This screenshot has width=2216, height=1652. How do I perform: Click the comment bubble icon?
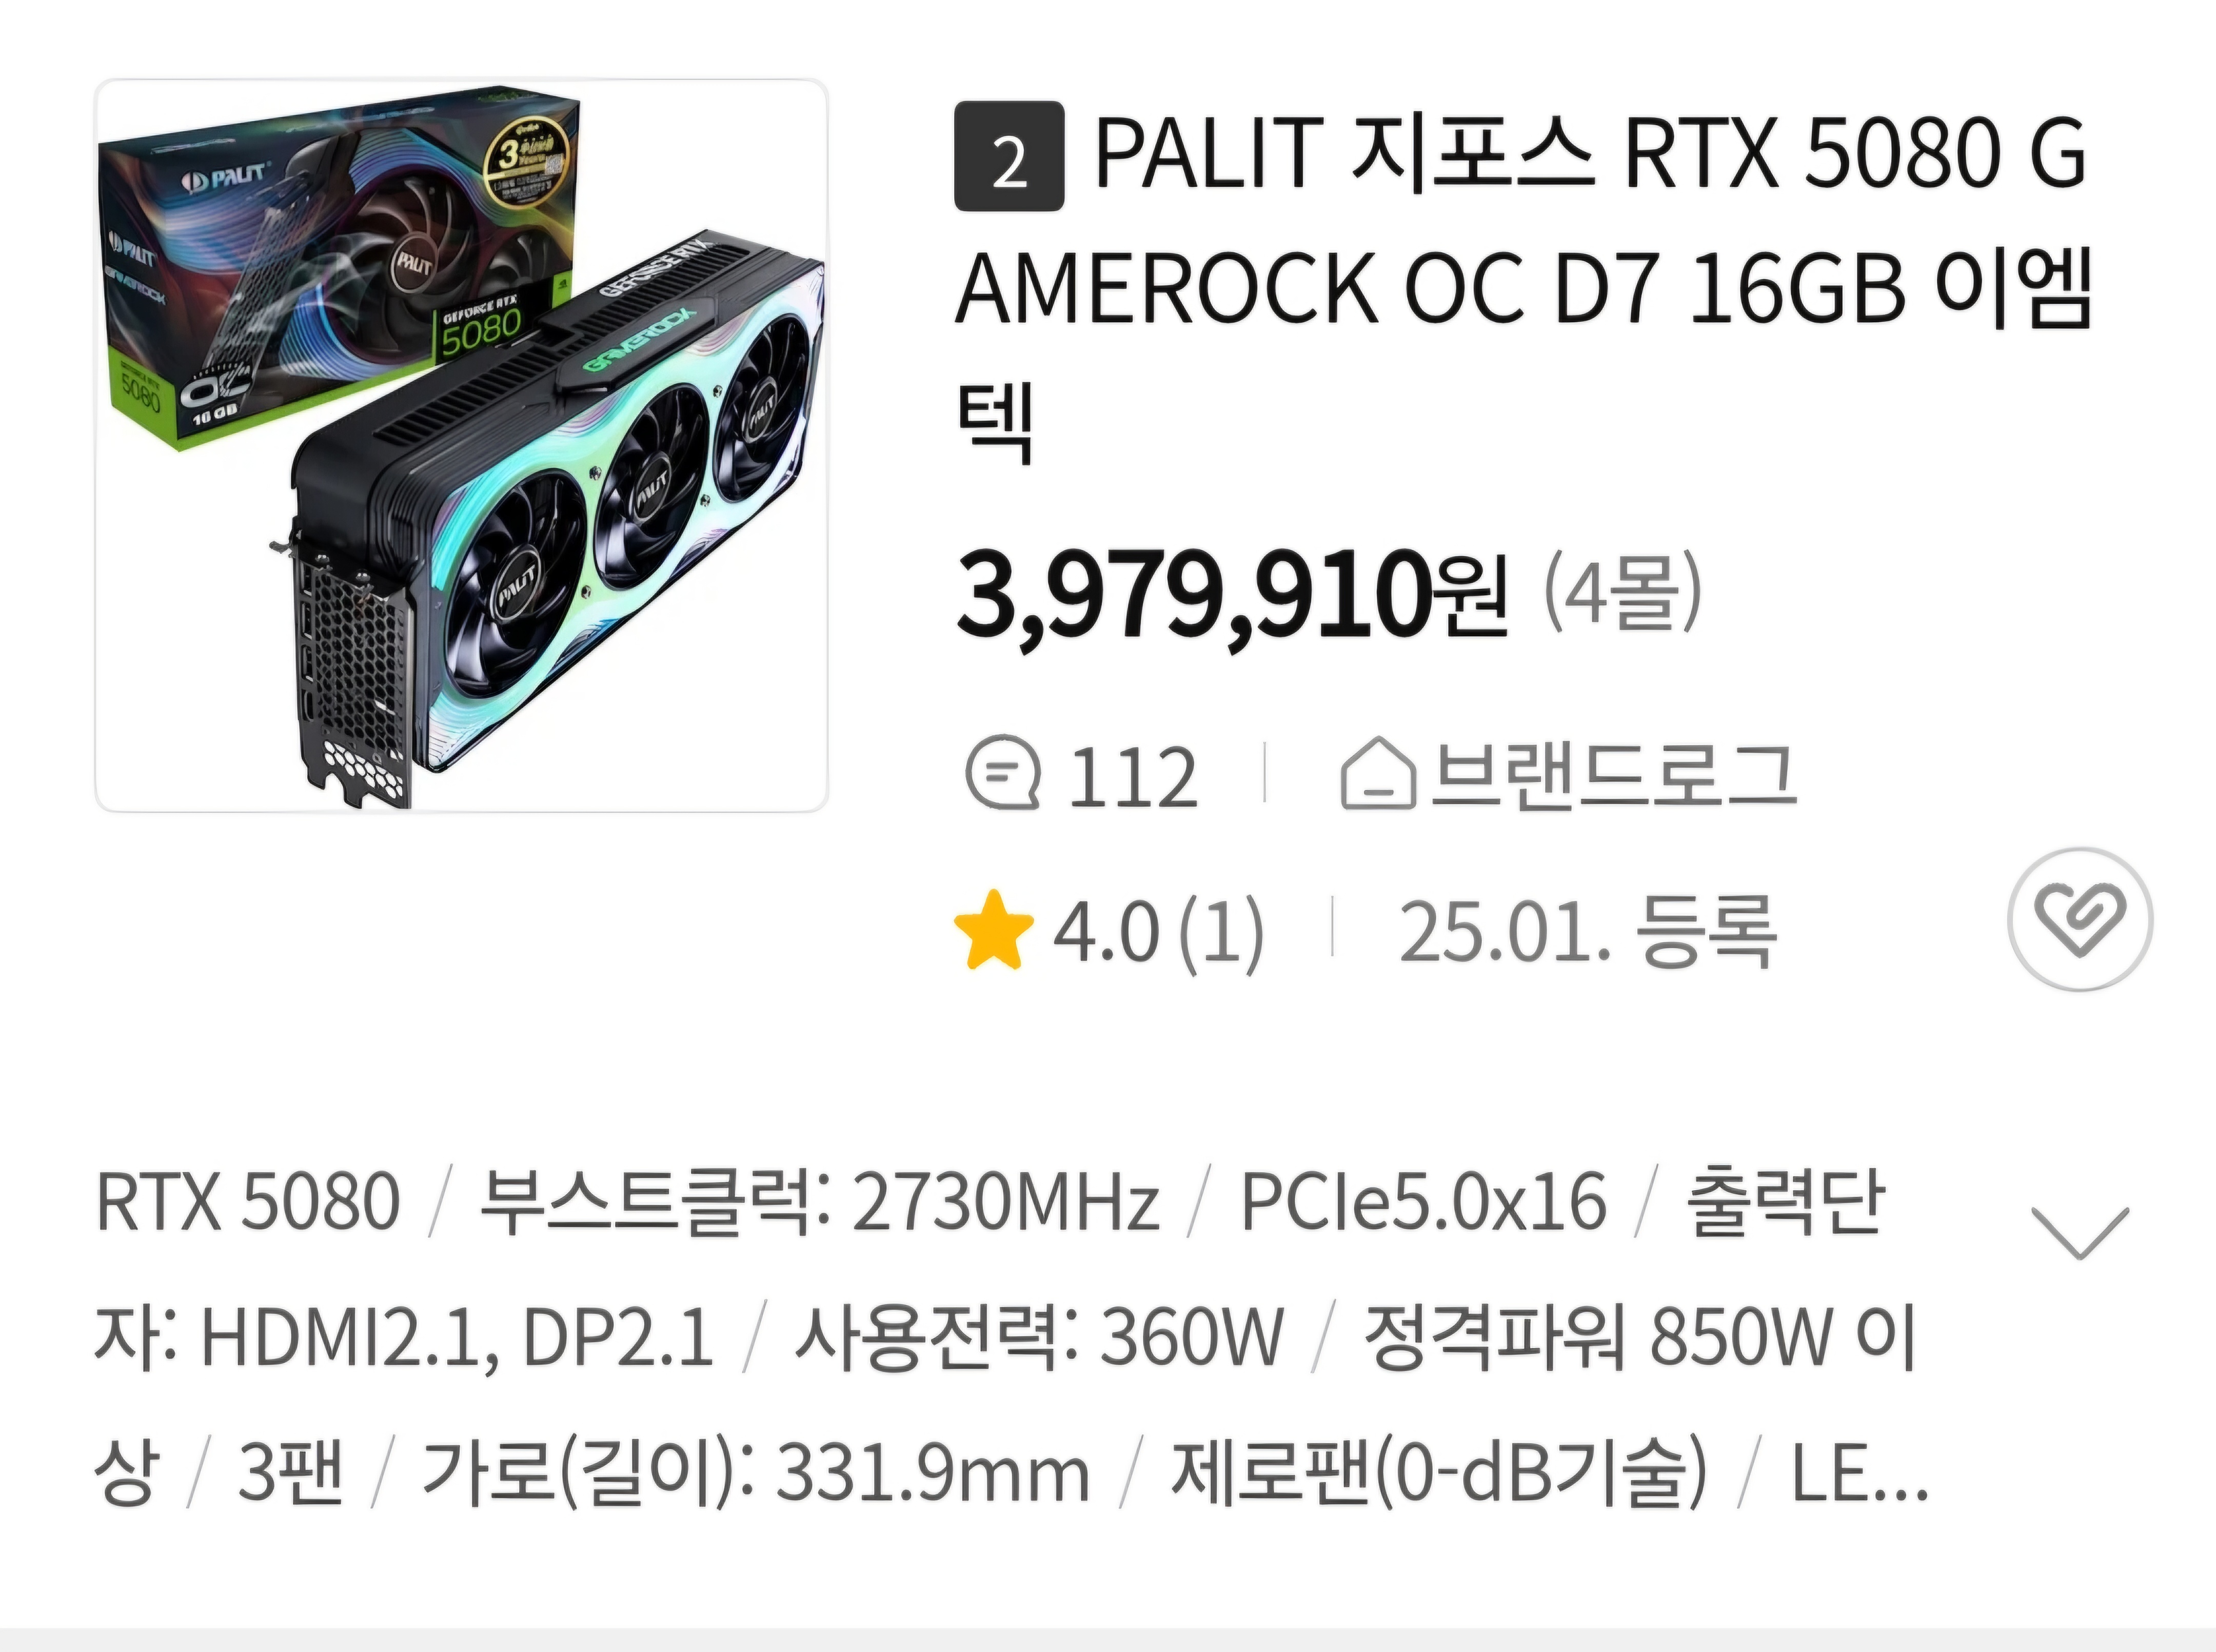pos(1002,774)
